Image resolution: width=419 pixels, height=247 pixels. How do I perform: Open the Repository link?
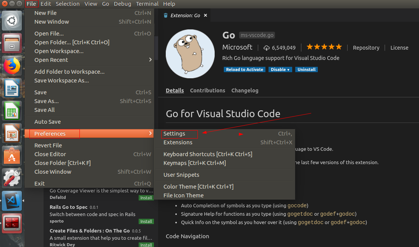tap(366, 48)
